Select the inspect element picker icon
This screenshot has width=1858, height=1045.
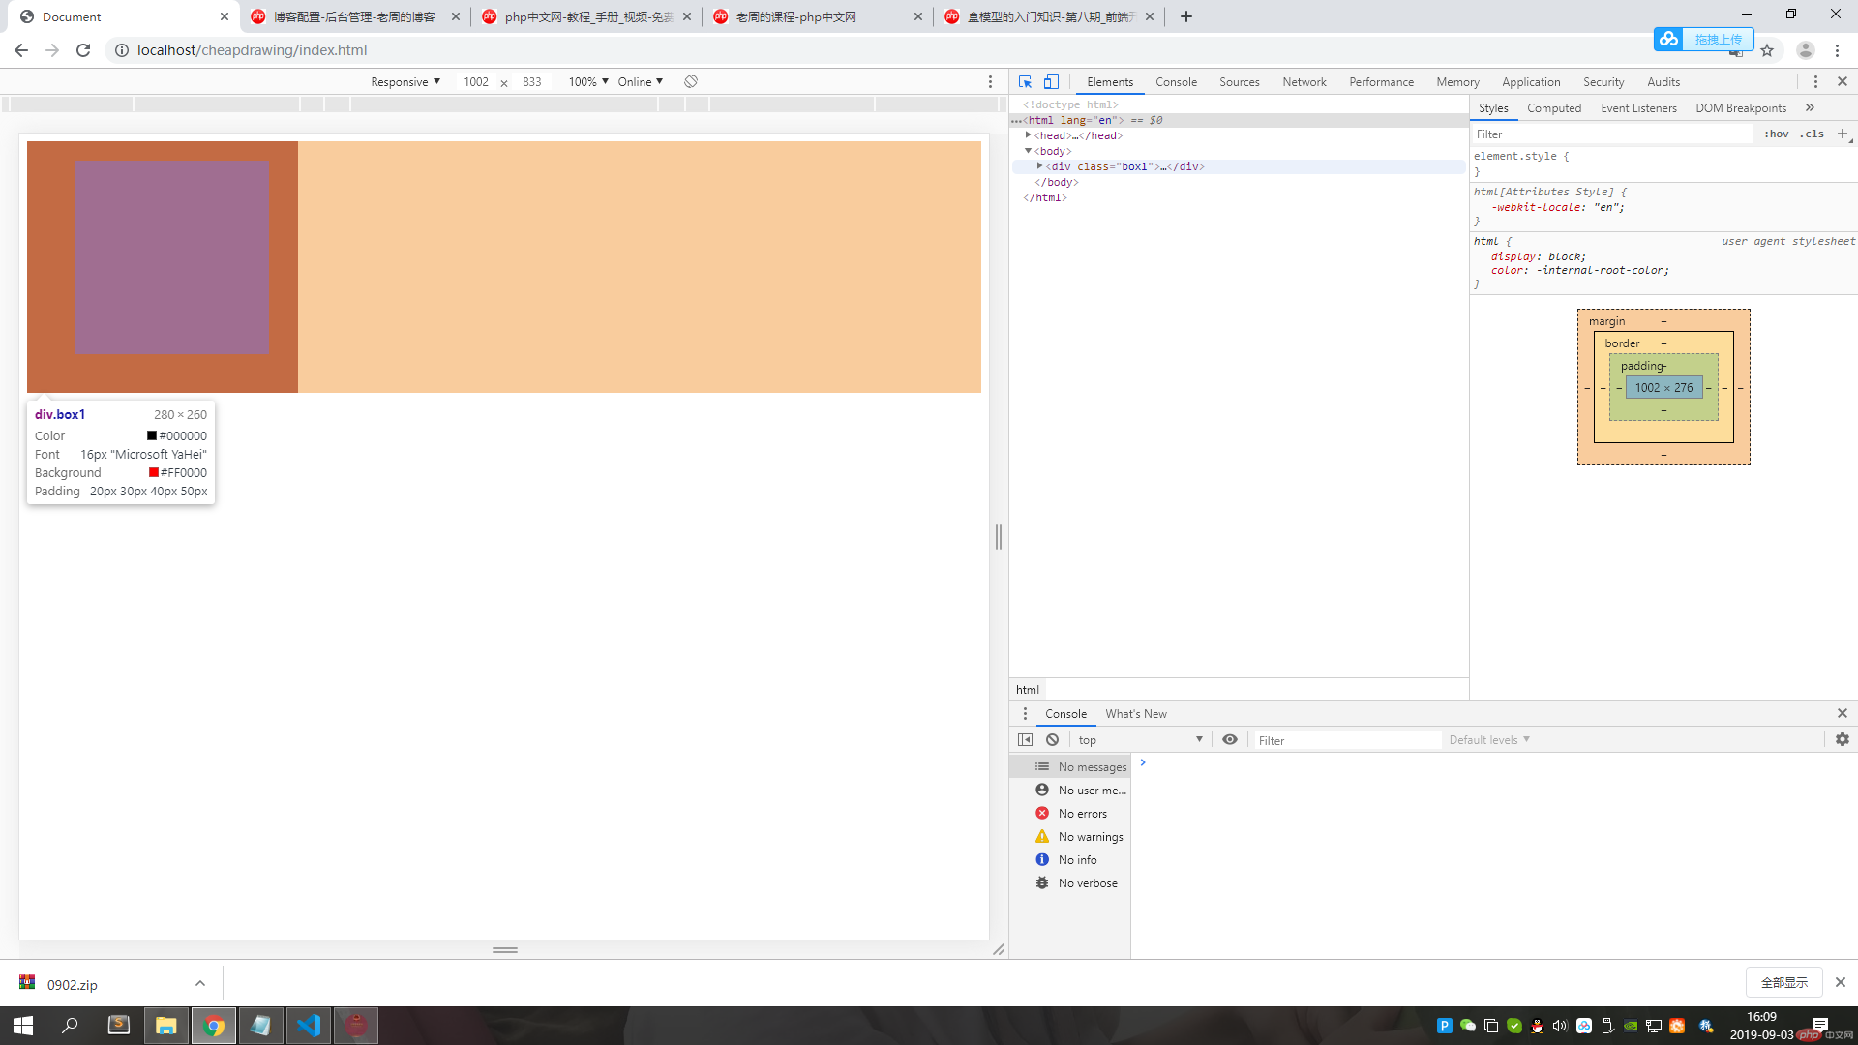pos(1025,82)
